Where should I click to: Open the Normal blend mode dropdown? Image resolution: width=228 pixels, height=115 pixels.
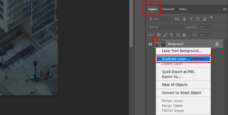166,27
